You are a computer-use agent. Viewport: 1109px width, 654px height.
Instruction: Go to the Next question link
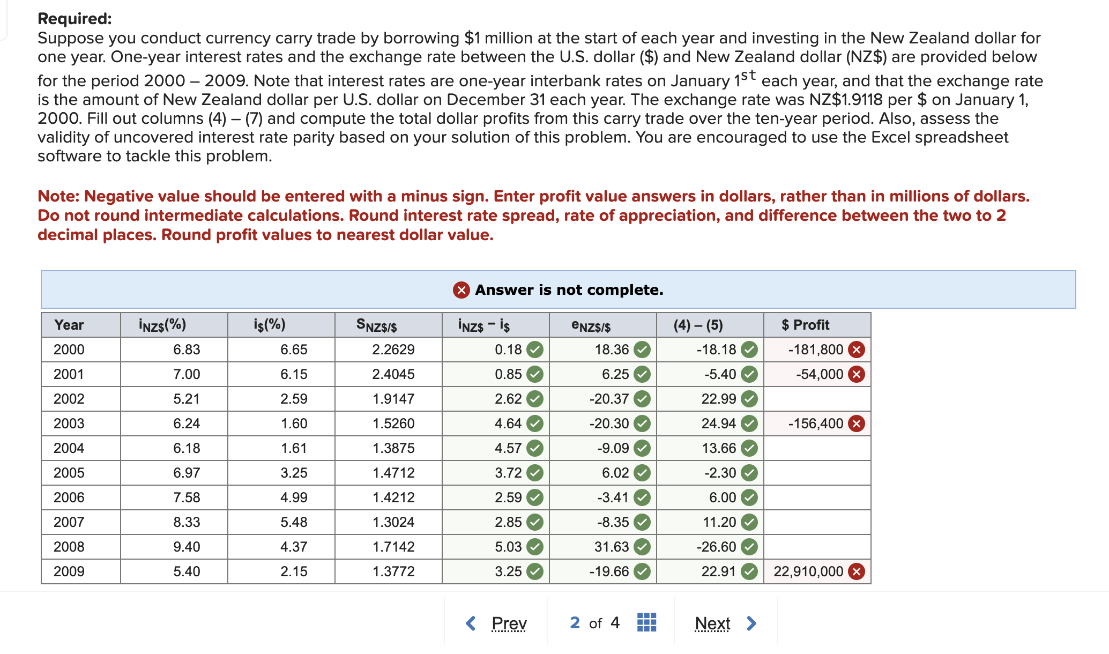[712, 623]
